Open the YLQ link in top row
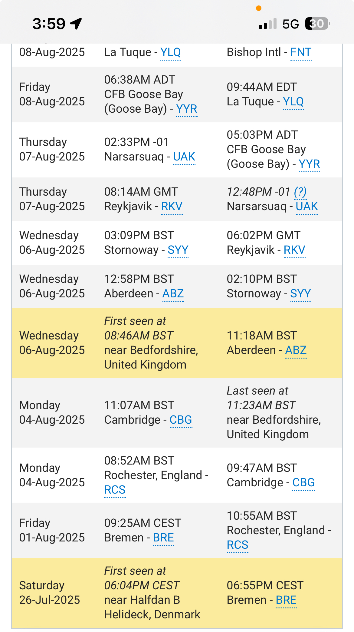The width and height of the screenshot is (354, 632). (171, 52)
